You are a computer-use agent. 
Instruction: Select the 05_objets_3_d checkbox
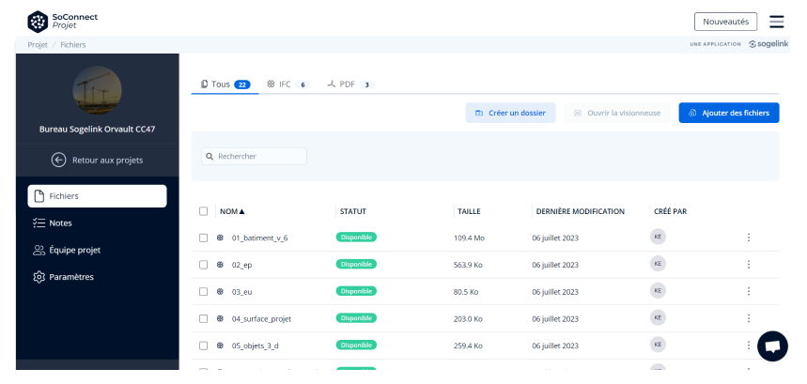[203, 346]
